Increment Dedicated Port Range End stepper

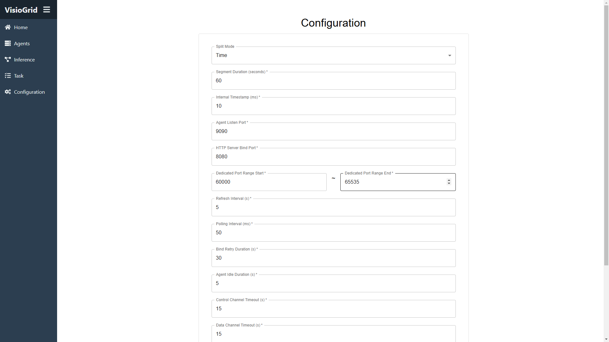pos(449,180)
